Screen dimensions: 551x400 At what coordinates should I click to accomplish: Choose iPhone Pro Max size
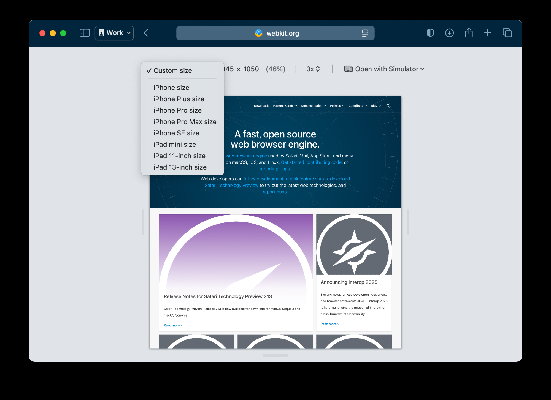[185, 122]
